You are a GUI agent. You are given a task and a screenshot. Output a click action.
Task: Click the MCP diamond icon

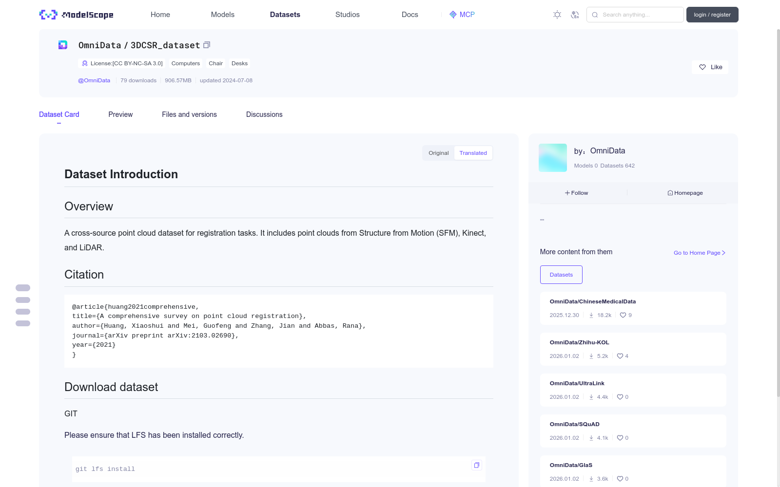453,15
